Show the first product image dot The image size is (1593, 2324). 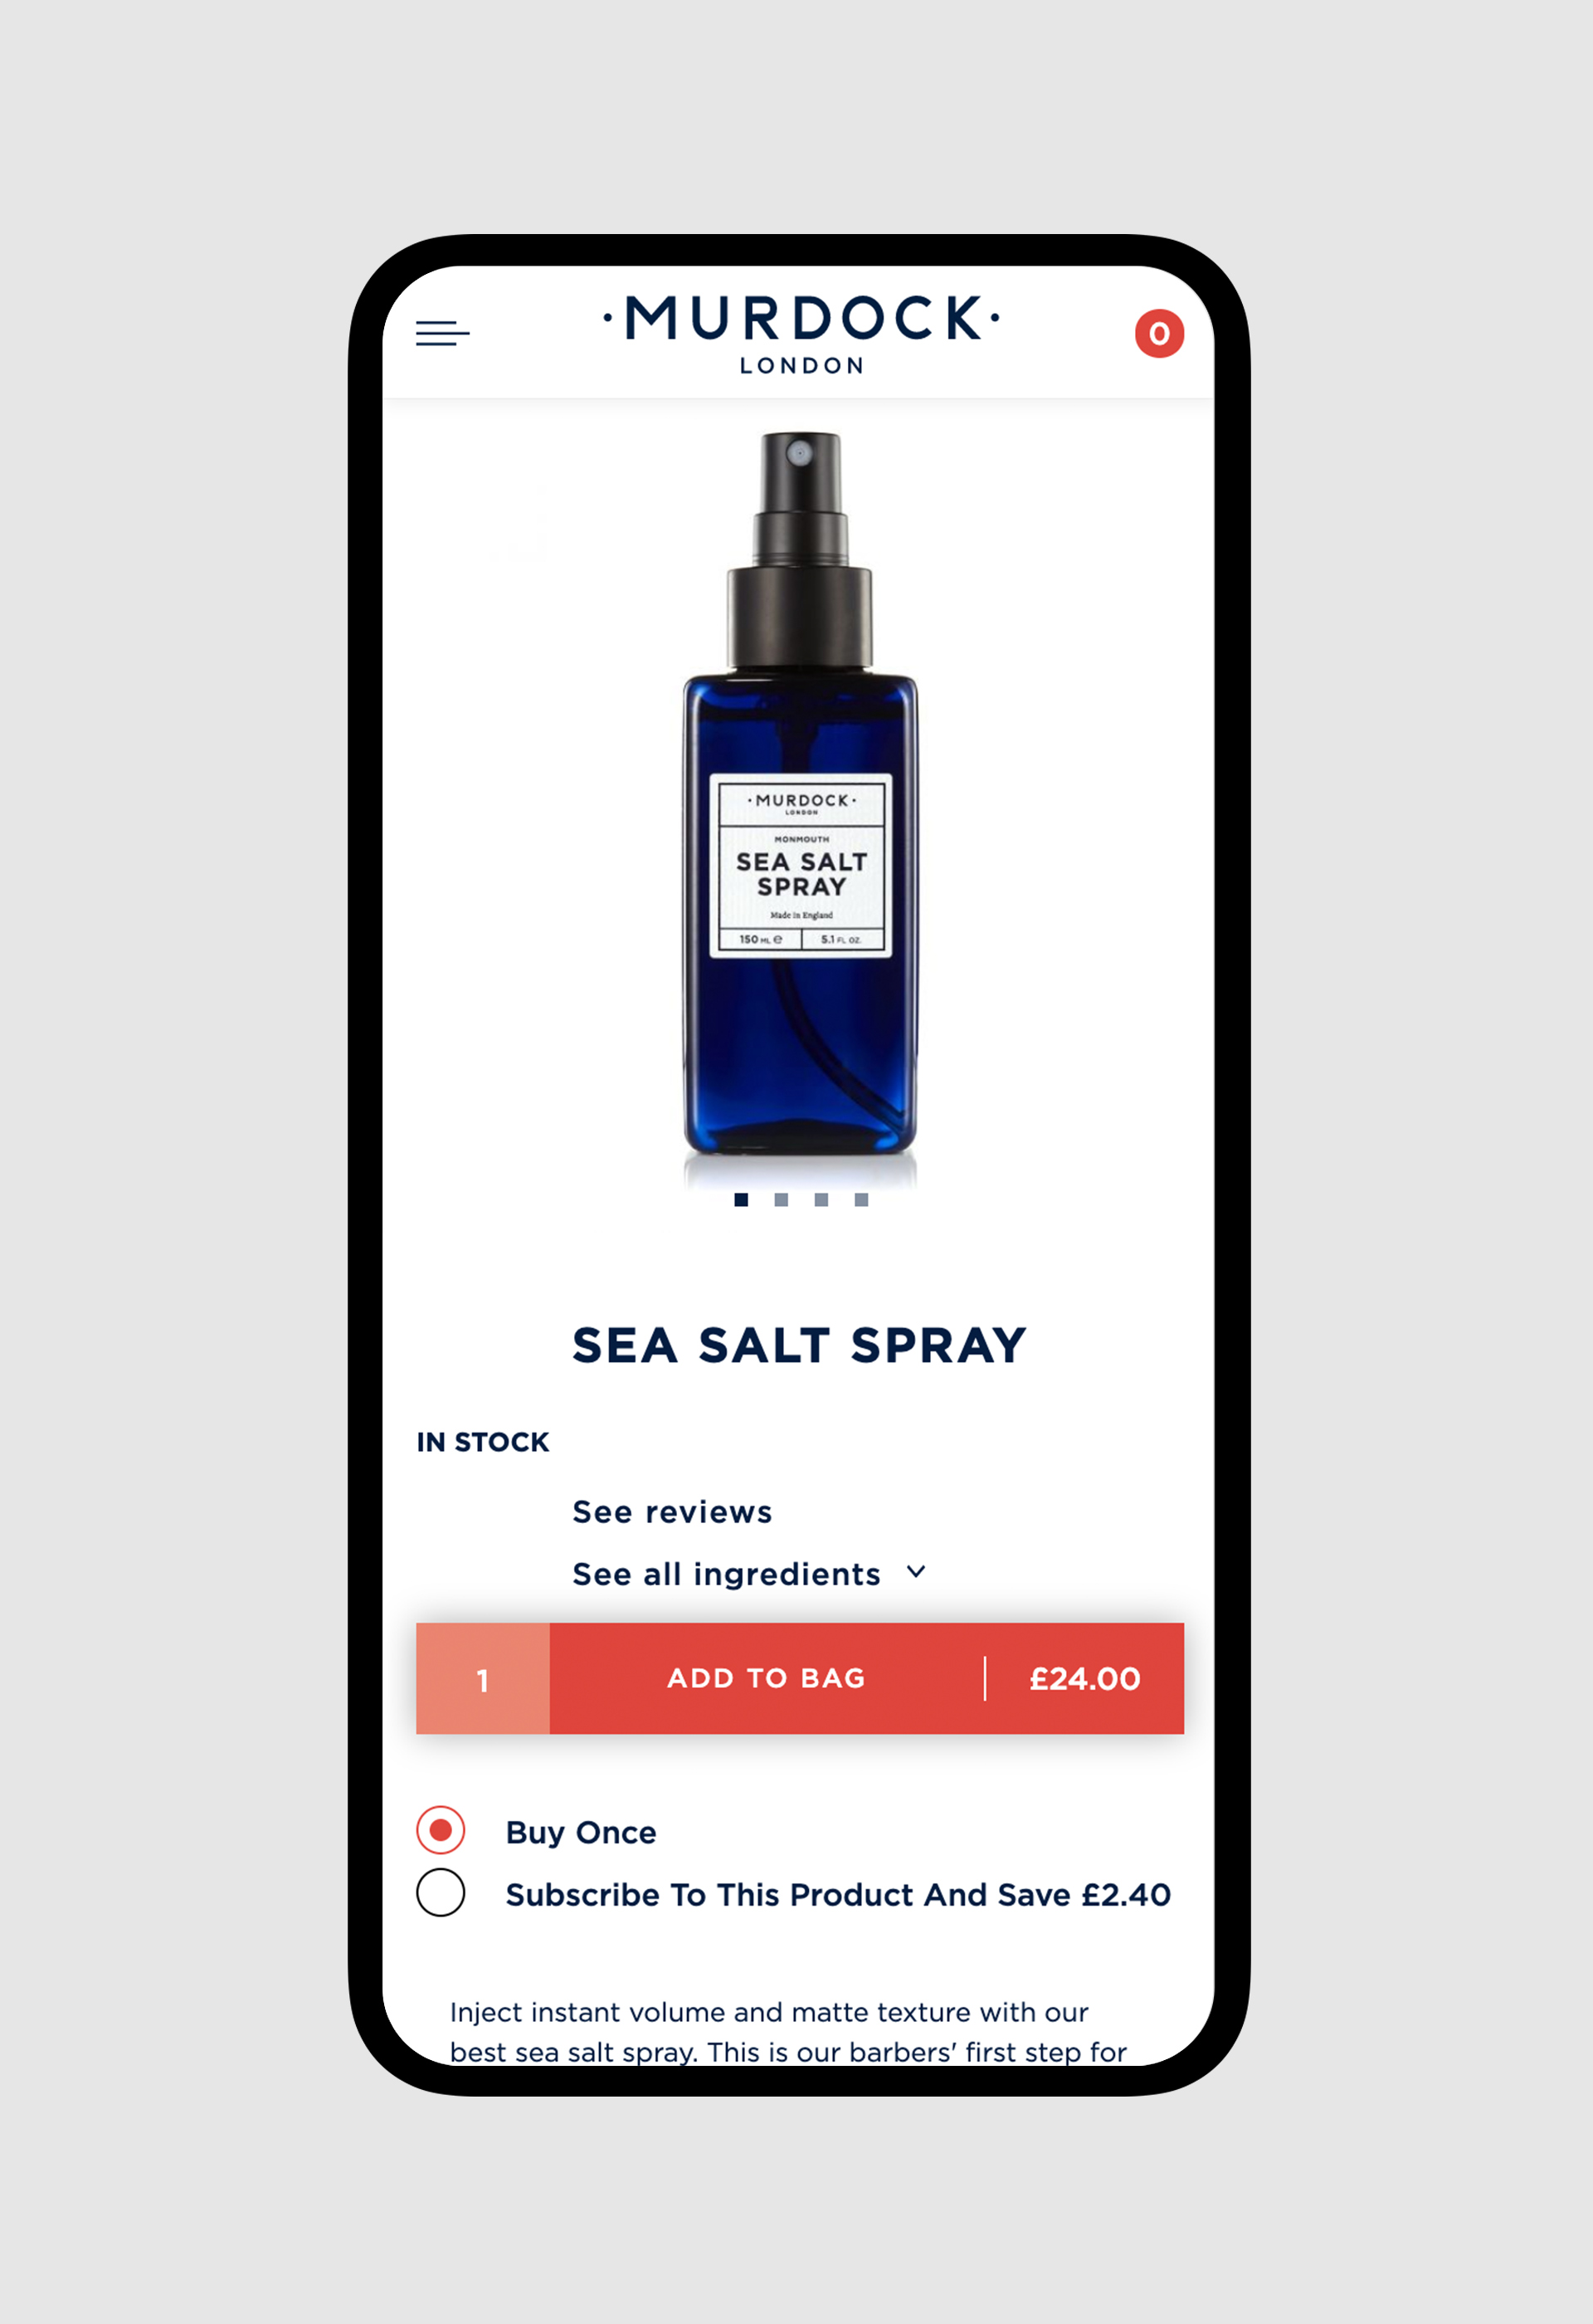click(741, 1199)
